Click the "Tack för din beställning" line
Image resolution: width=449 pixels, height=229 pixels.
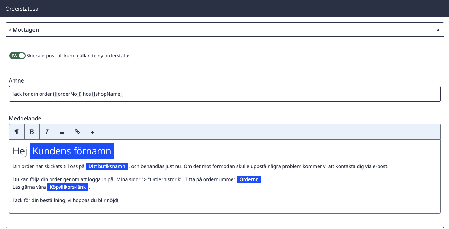pos(65,200)
